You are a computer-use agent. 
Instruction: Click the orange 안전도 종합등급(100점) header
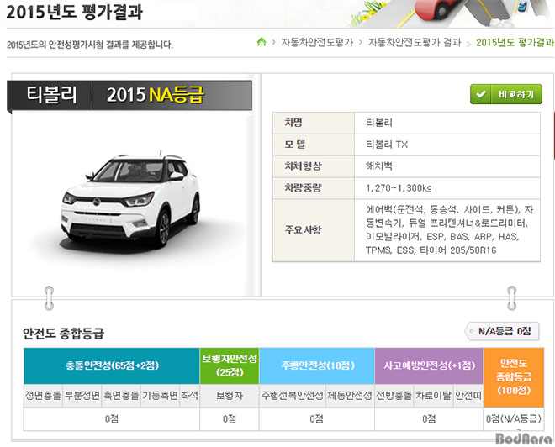(x=514, y=377)
